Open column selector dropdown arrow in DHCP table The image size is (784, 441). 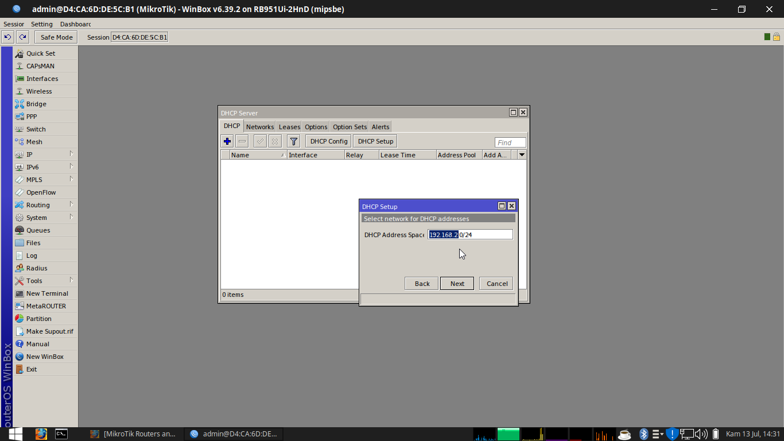pos(522,154)
